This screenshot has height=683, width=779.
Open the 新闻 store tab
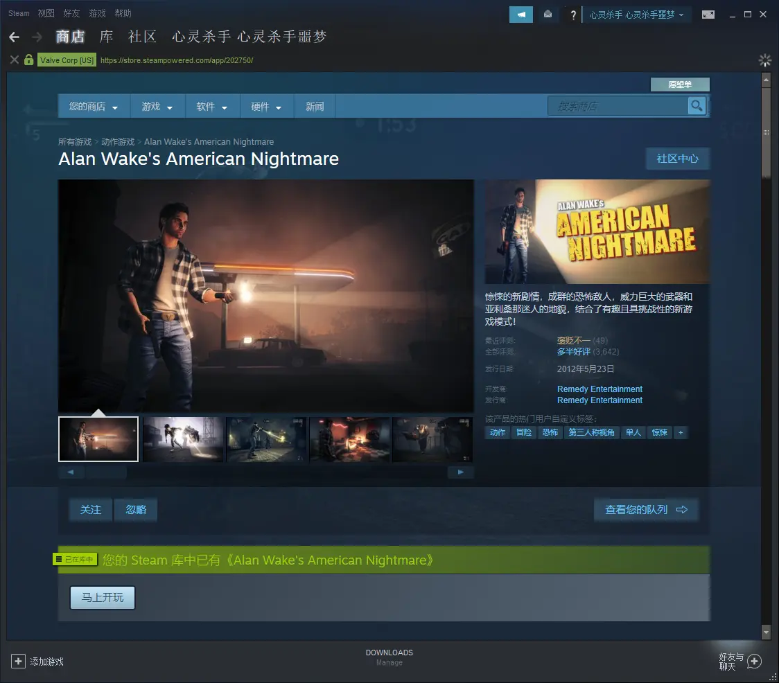(315, 106)
